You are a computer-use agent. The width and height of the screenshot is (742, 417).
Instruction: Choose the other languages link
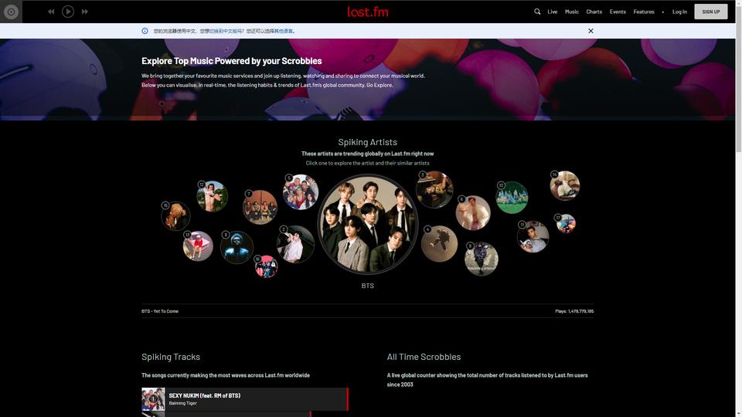click(284, 31)
